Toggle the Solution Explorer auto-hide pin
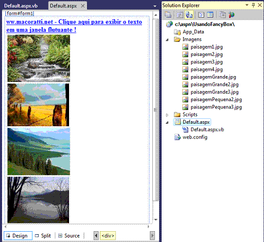This screenshot has height=242, width=264. [253, 5]
